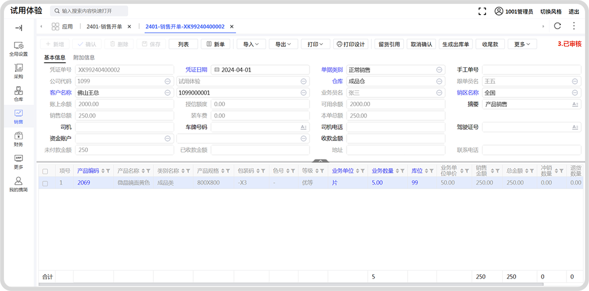Expand 车牌号码 text editor icon

[x=303, y=127]
